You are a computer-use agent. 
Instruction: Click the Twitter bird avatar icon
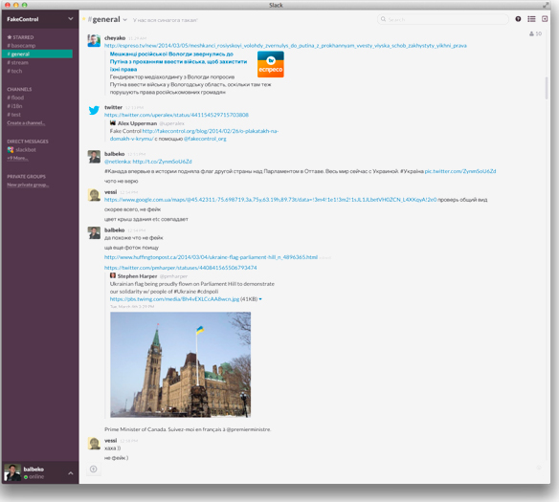coord(94,110)
